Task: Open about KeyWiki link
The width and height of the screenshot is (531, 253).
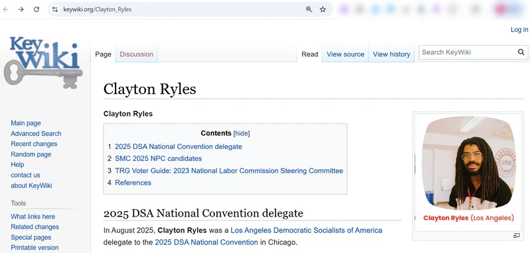Action: (x=31, y=185)
